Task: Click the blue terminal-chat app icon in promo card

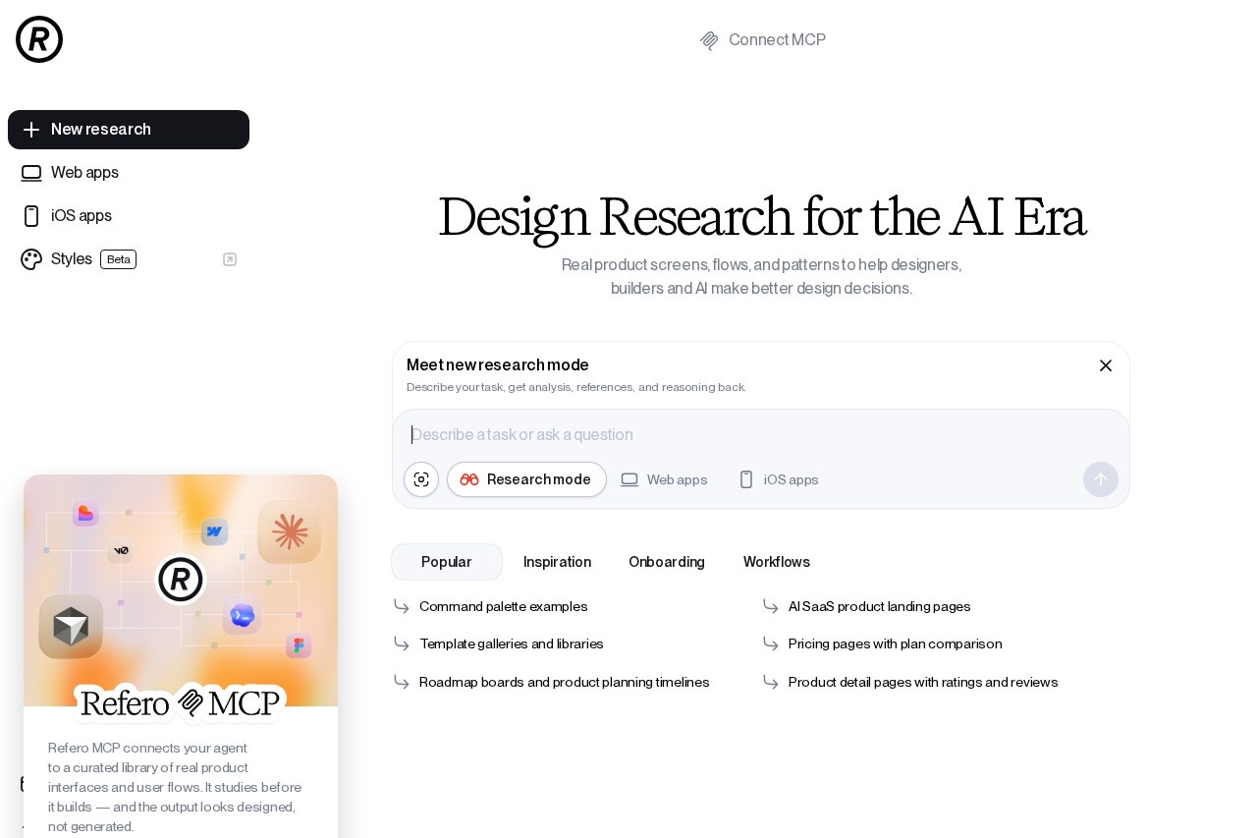Action: click(x=242, y=615)
